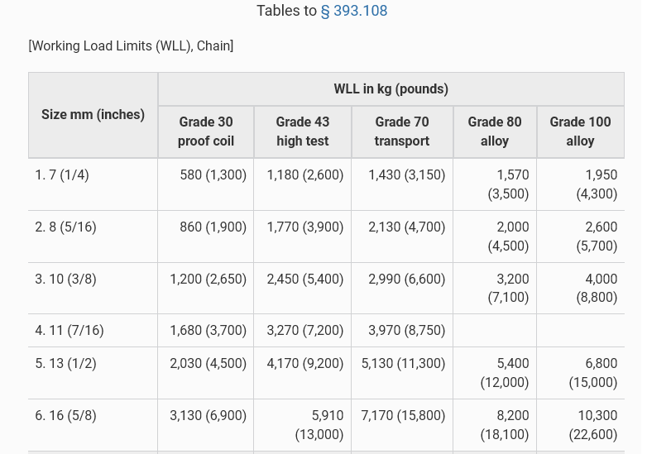Click the 11 (7/16) size row label
Image resolution: width=647 pixels, height=454 pixels.
pos(69,331)
